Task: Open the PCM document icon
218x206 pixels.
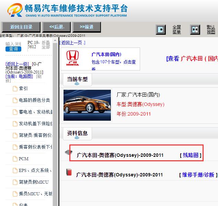Action: (15, 159)
